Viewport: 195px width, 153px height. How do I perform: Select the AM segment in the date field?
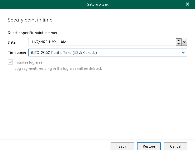(63, 42)
